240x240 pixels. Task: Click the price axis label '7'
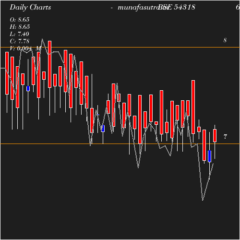(x=225, y=137)
